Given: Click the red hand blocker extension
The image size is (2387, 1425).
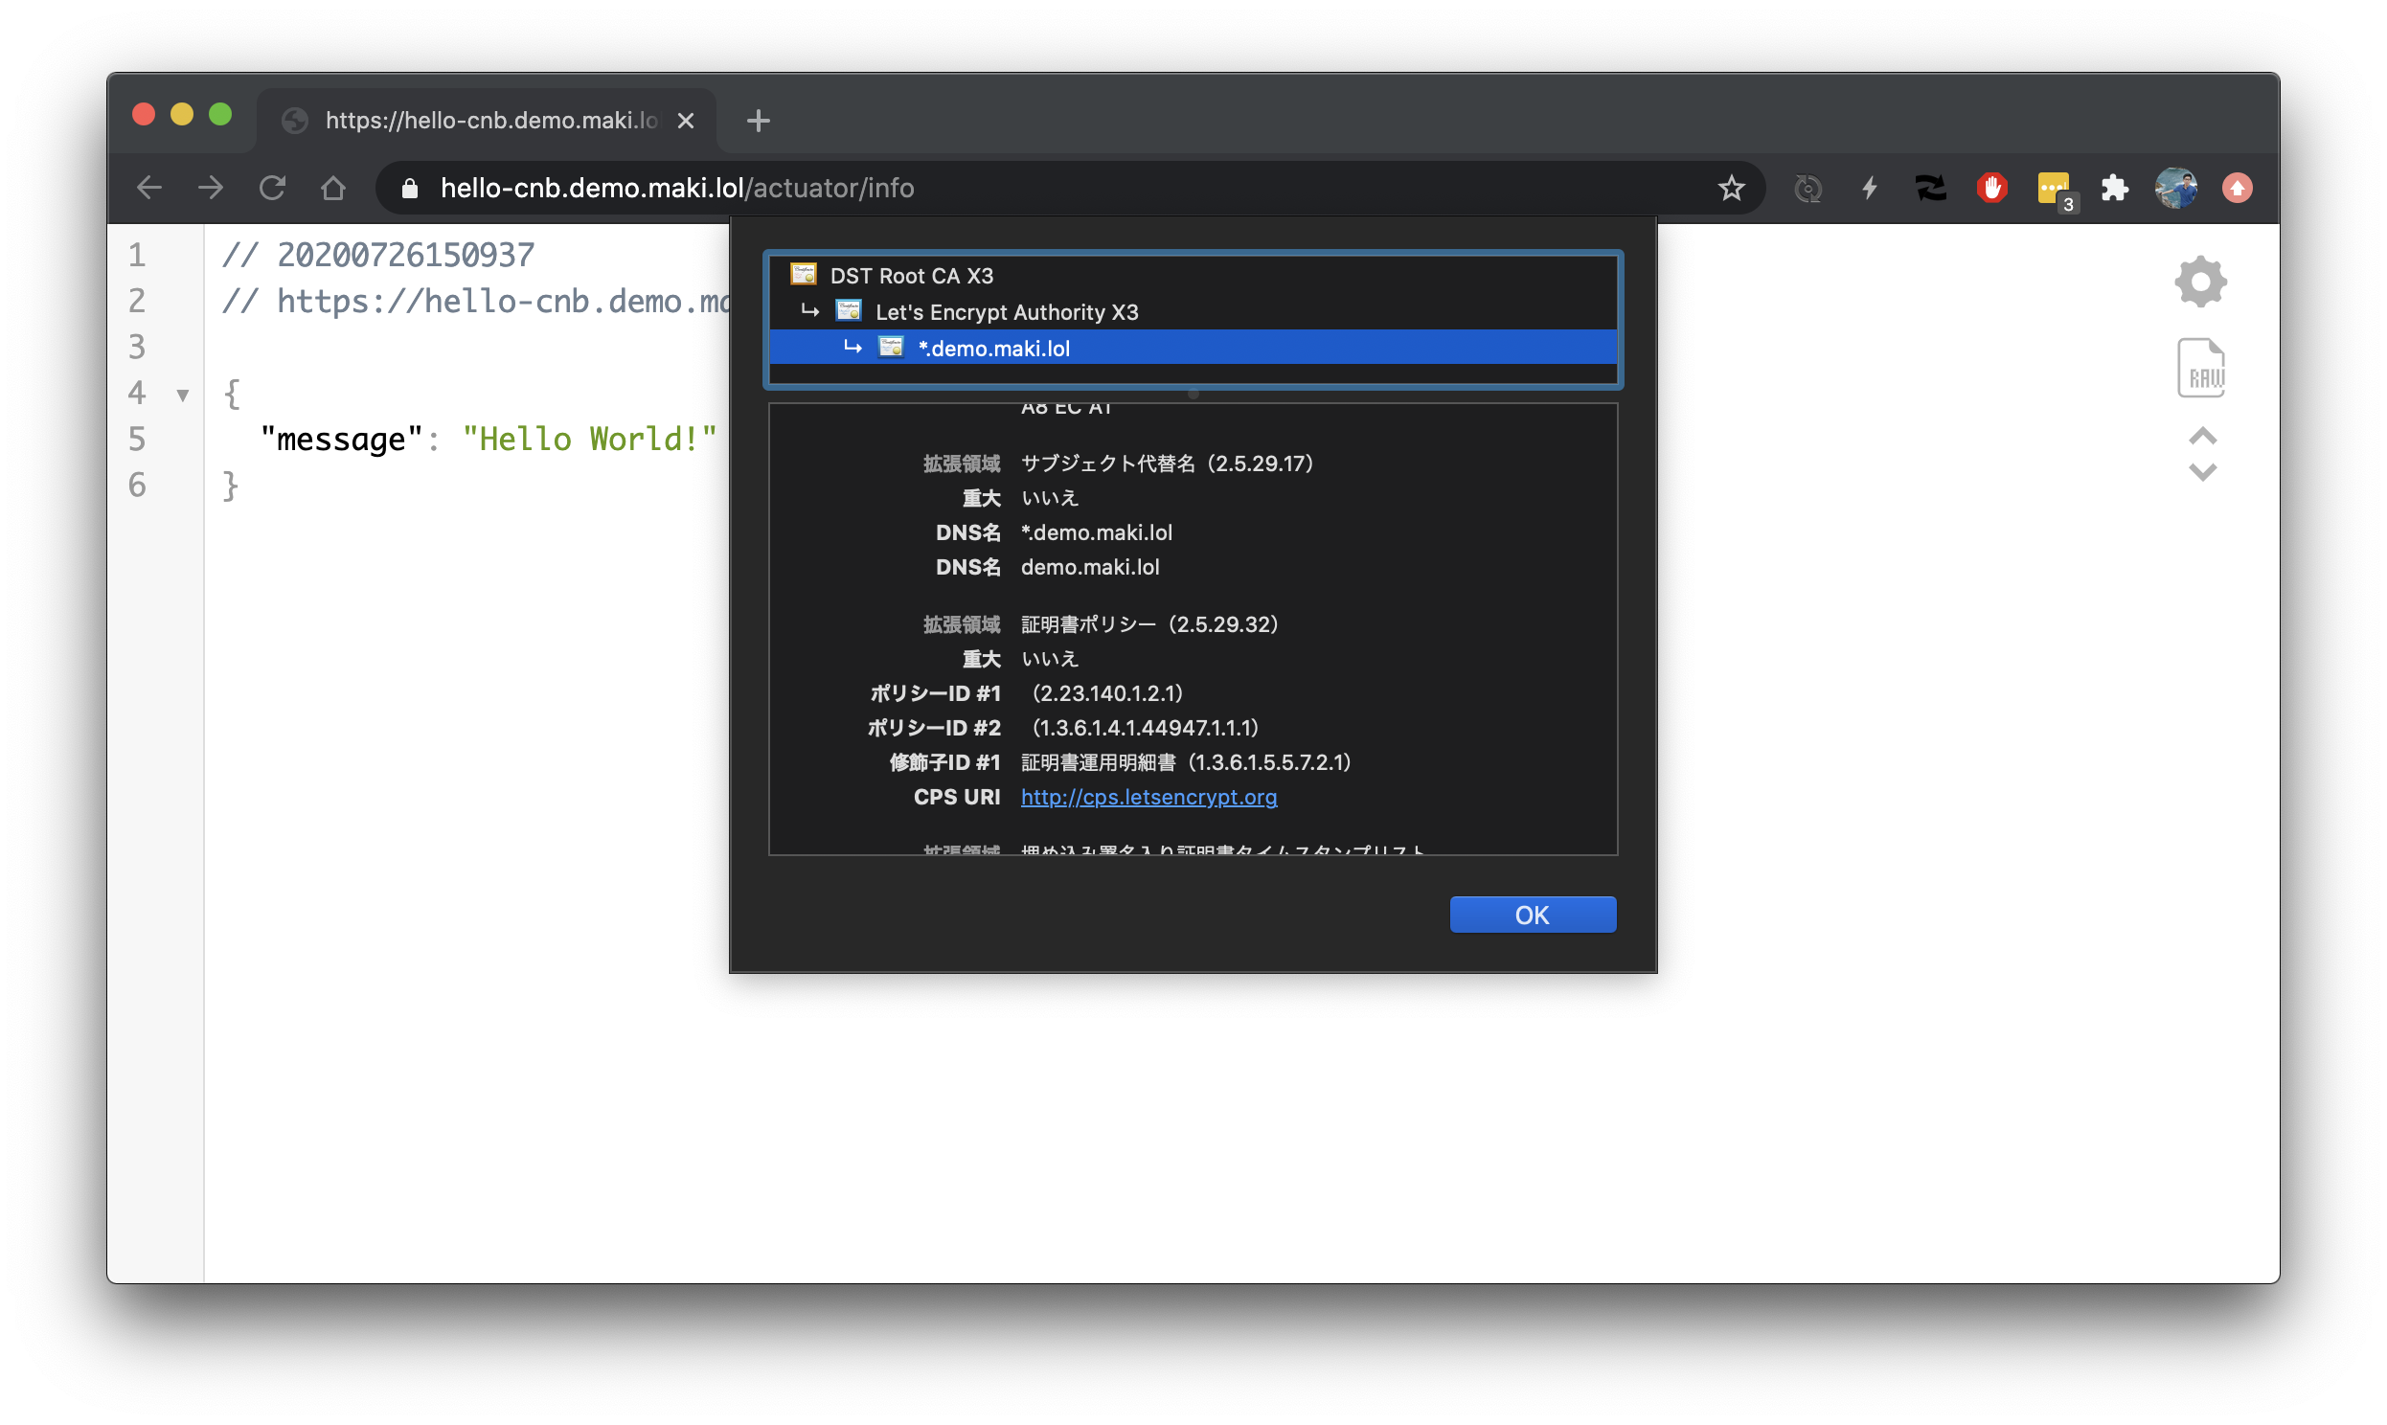Looking at the screenshot, I should coord(1991,189).
